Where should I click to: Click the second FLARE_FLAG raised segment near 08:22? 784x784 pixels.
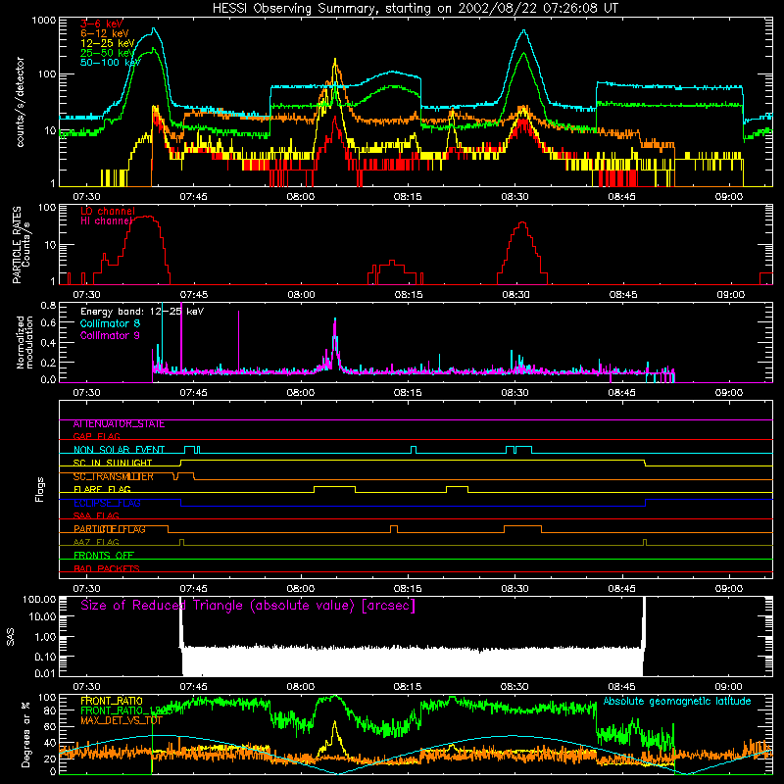457,486
